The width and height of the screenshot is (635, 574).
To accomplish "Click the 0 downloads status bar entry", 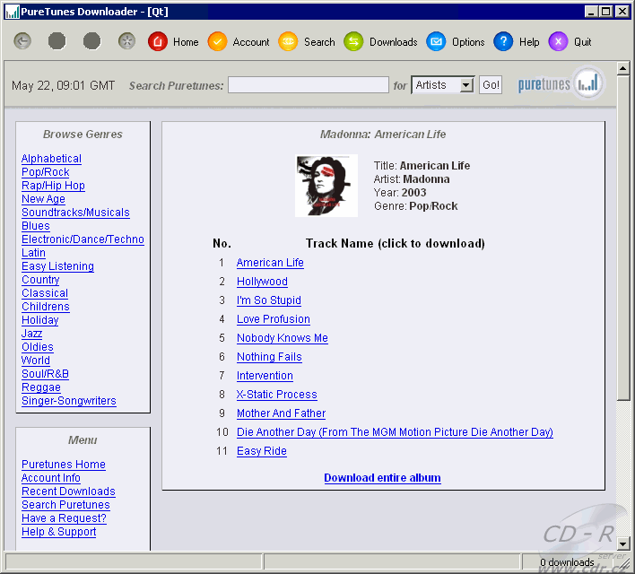I will click(567, 562).
